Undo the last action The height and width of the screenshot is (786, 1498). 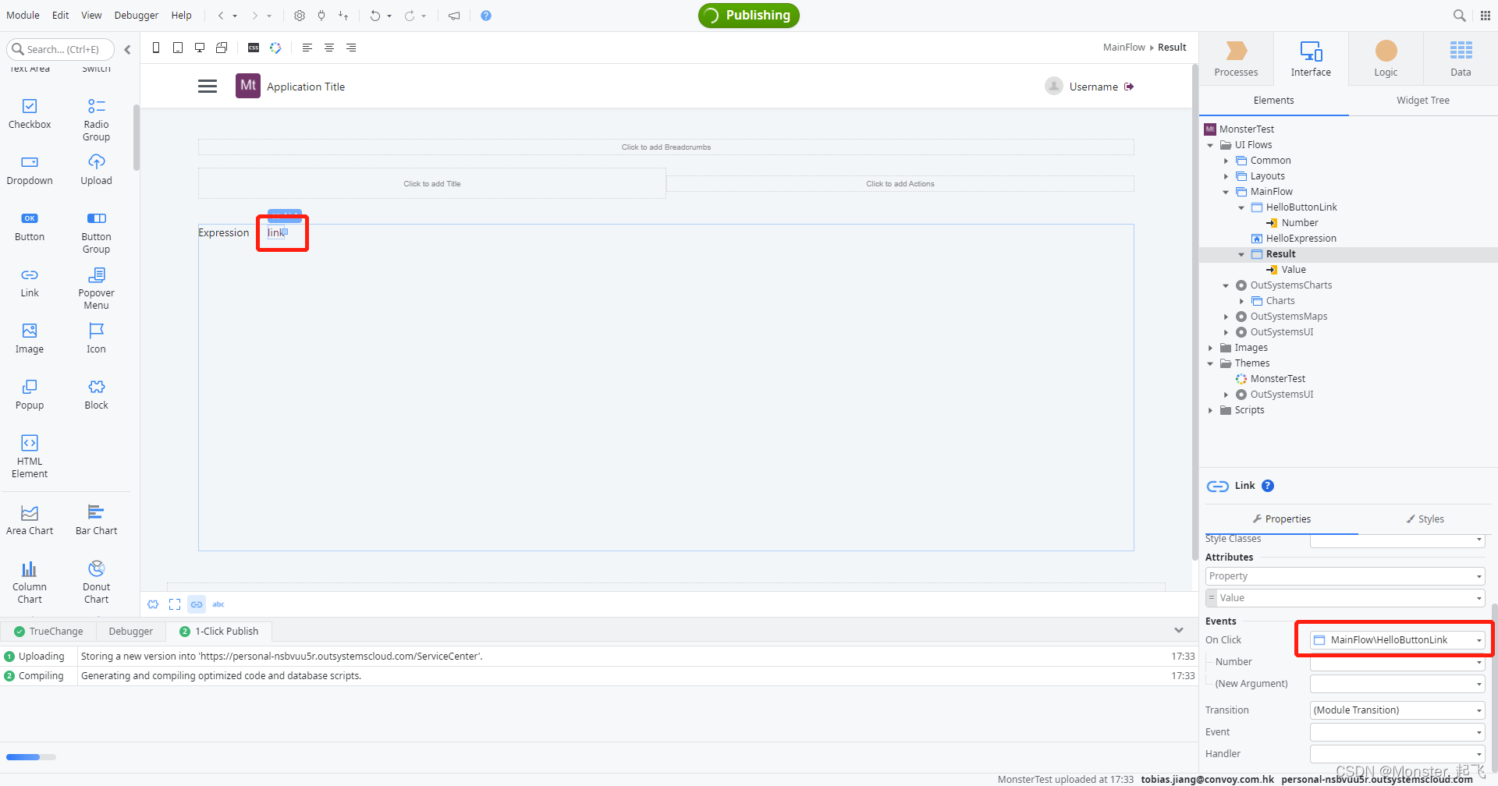point(375,16)
